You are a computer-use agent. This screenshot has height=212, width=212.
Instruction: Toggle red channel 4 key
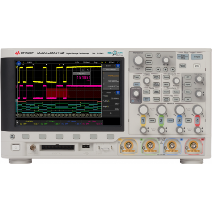(x=197, y=120)
